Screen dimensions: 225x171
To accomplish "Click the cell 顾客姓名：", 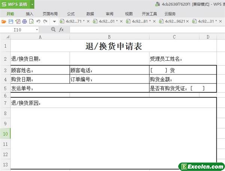I will point(40,70).
